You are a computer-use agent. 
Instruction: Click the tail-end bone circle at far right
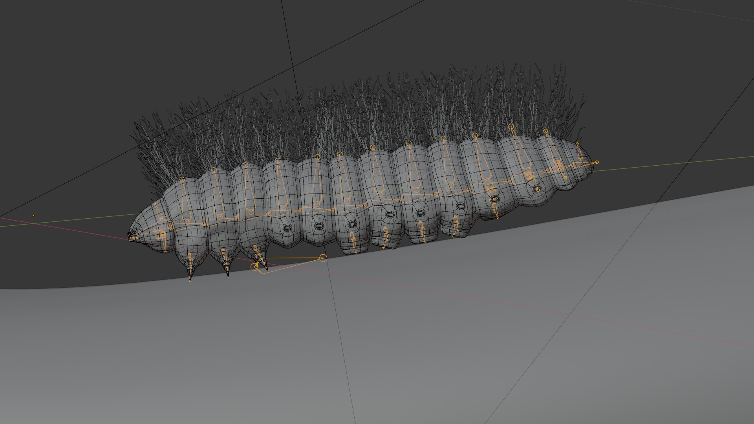597,162
